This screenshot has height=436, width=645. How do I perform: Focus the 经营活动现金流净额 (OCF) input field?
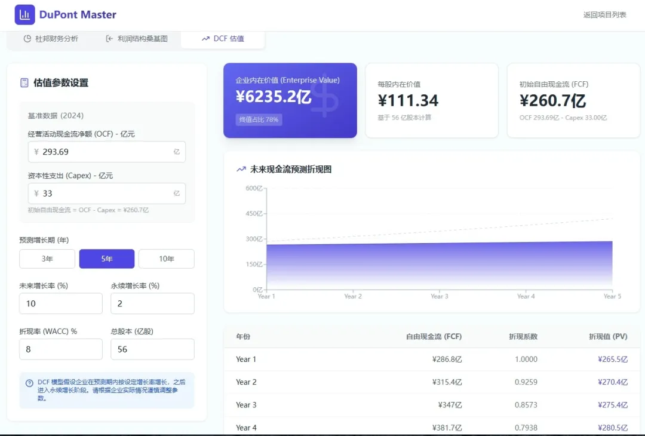tap(107, 152)
